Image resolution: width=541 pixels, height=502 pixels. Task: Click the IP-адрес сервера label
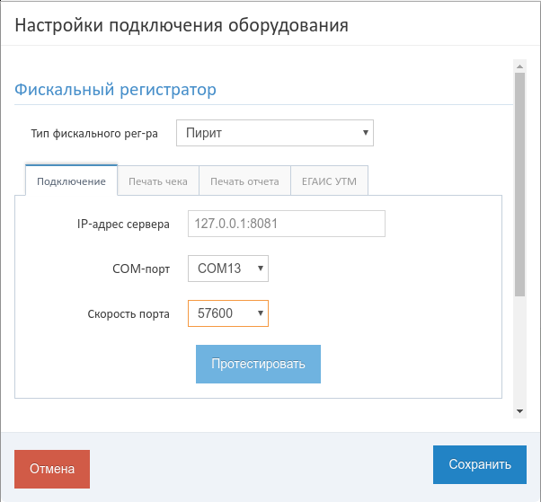tap(123, 225)
